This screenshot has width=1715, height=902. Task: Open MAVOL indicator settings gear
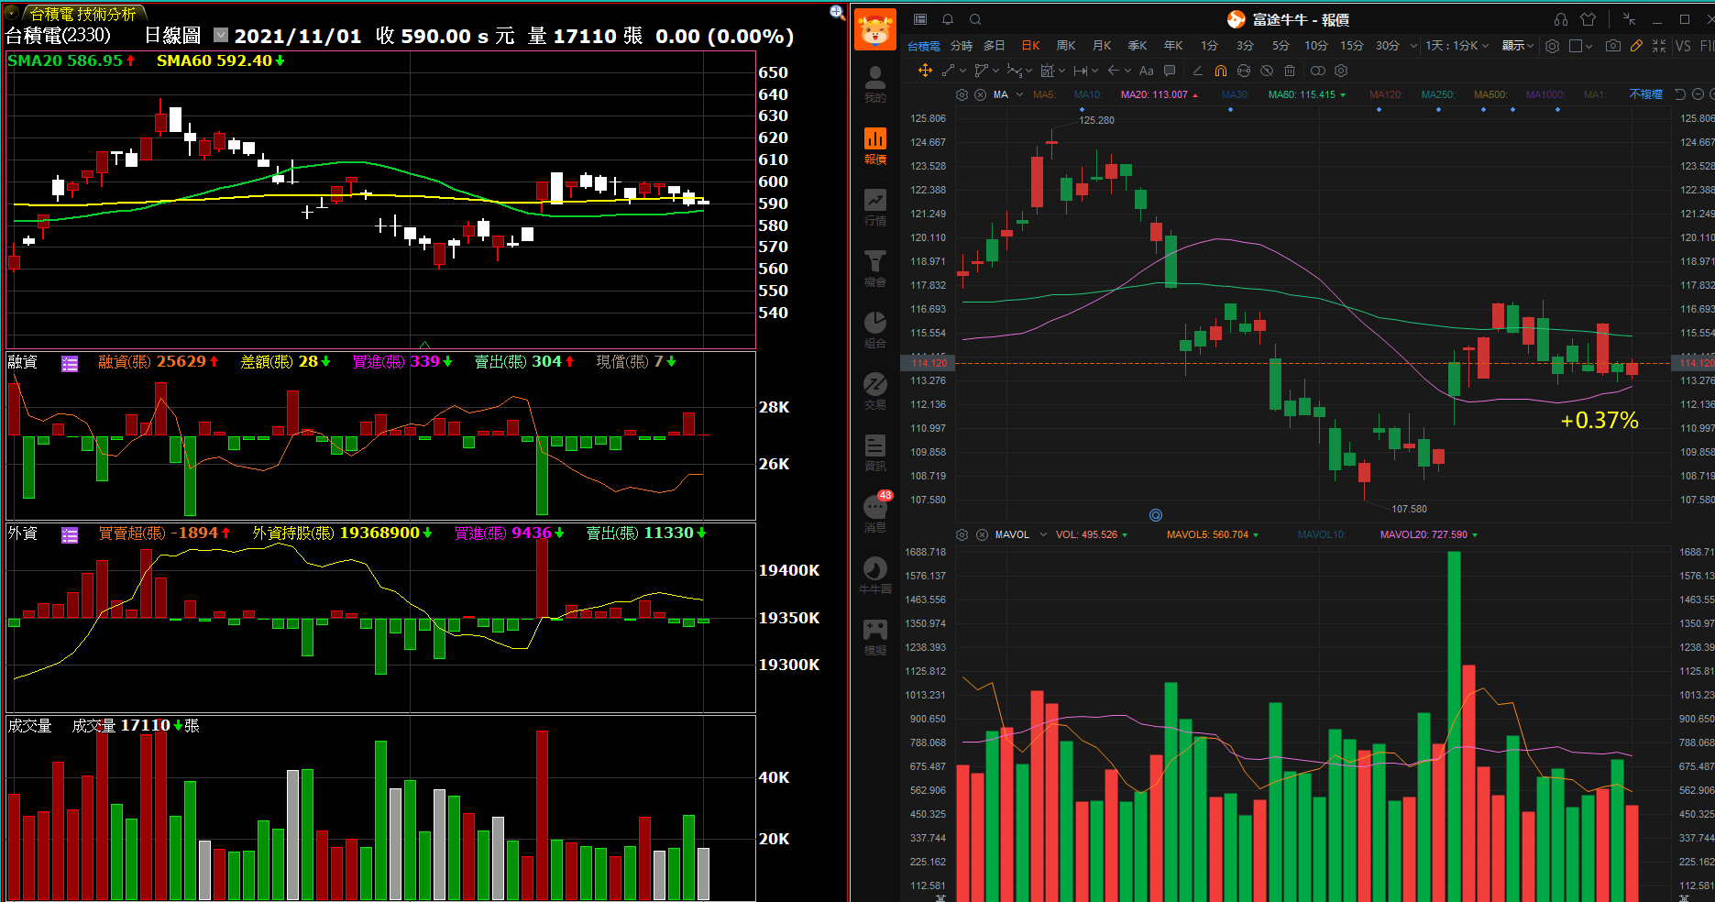click(962, 534)
